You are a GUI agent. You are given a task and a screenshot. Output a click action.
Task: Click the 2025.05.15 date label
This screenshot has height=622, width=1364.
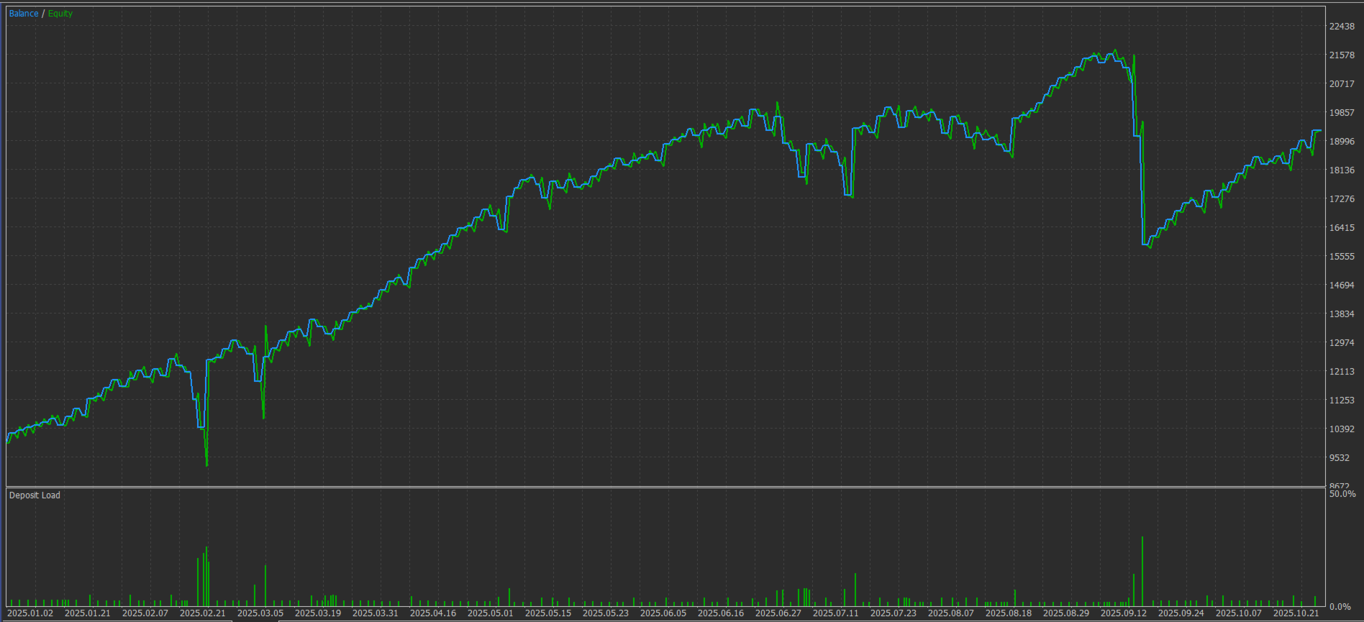(548, 613)
